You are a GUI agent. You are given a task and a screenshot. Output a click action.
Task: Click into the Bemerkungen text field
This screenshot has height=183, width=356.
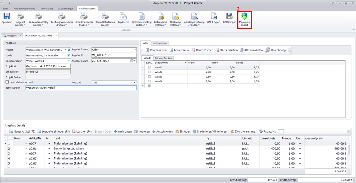[x=81, y=88]
